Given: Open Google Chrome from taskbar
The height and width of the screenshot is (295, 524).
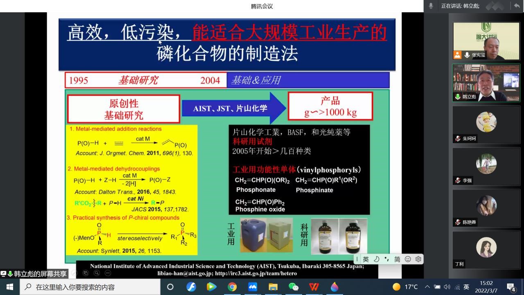Looking at the screenshot, I should (232, 287).
